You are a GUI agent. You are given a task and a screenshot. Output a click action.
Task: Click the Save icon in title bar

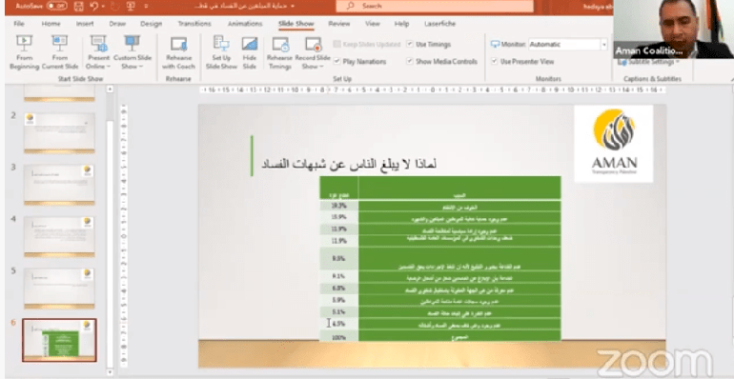(78, 6)
